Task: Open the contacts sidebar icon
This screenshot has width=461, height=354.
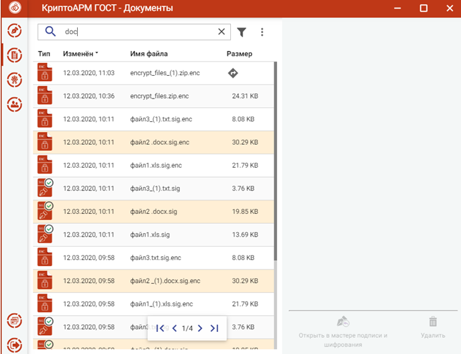Action: click(x=14, y=105)
